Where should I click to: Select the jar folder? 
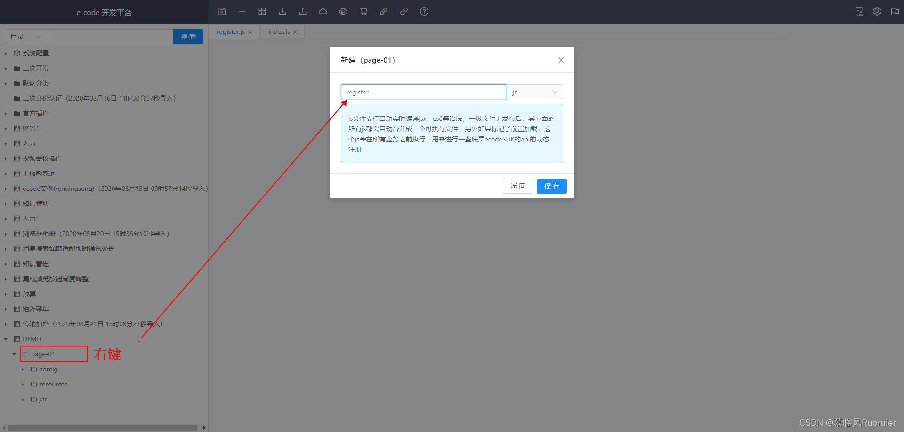click(x=43, y=399)
